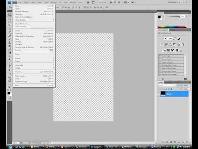Select the Rectangular Marquee tool
The height and width of the screenshot is (149, 198).
[x=9, y=18]
